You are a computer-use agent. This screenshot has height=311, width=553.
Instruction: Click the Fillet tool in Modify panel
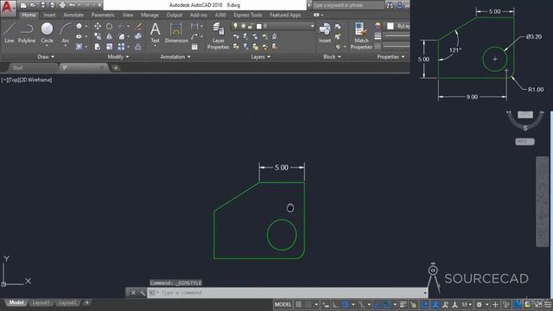(121, 36)
